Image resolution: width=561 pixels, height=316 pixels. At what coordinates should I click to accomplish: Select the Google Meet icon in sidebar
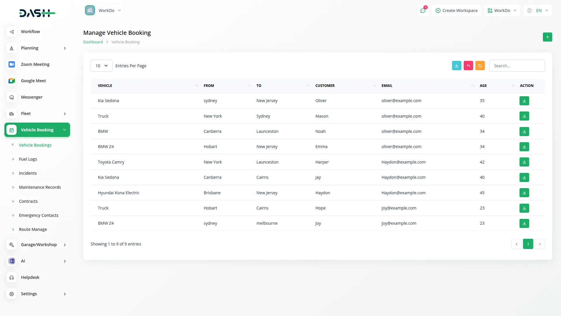(x=12, y=81)
